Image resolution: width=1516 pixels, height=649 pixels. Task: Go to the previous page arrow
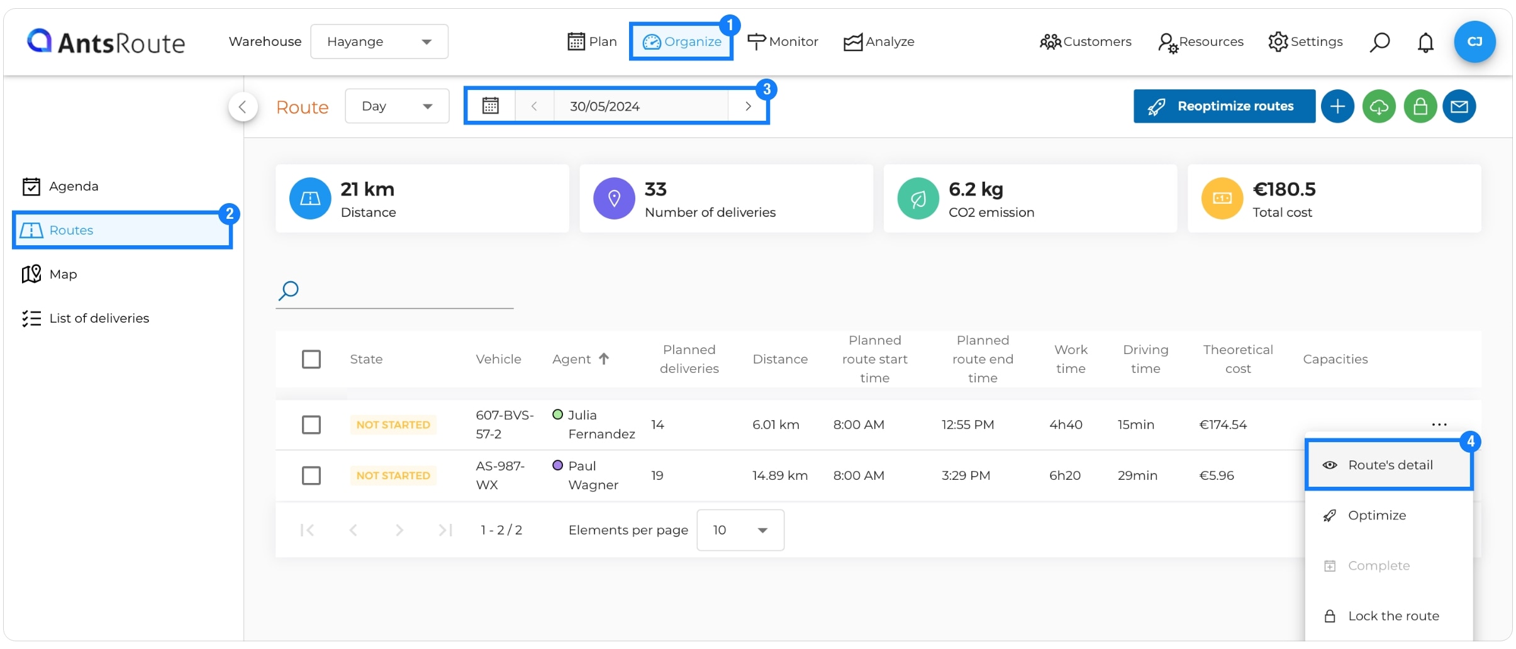click(354, 530)
